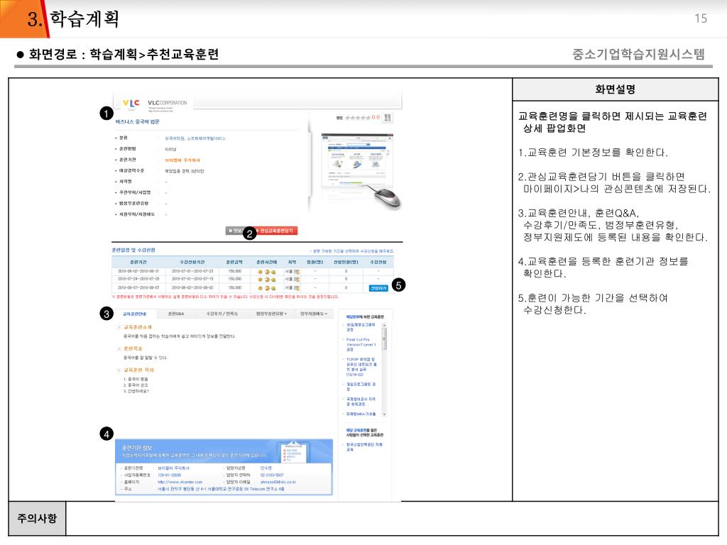The image size is (727, 545).
Task: Click the contact phone number 02-2103 value
Action: pos(272,475)
